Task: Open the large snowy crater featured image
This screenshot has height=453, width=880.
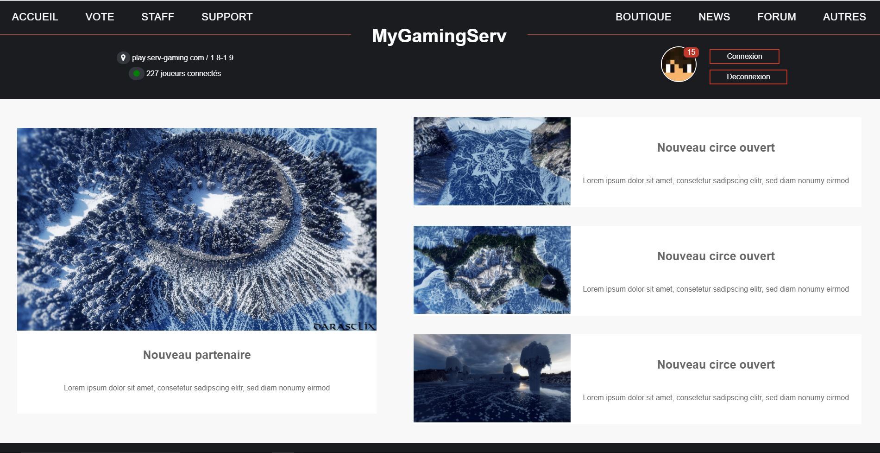Action: 197,229
